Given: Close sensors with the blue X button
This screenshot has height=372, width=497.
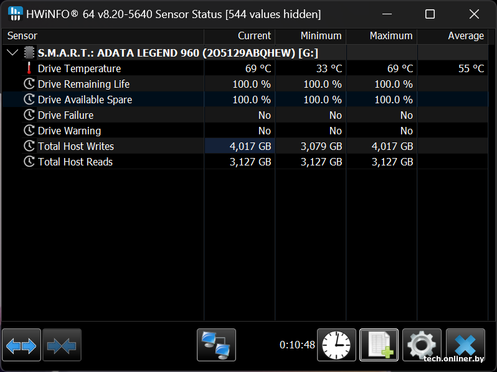Looking at the screenshot, I should tap(465, 345).
